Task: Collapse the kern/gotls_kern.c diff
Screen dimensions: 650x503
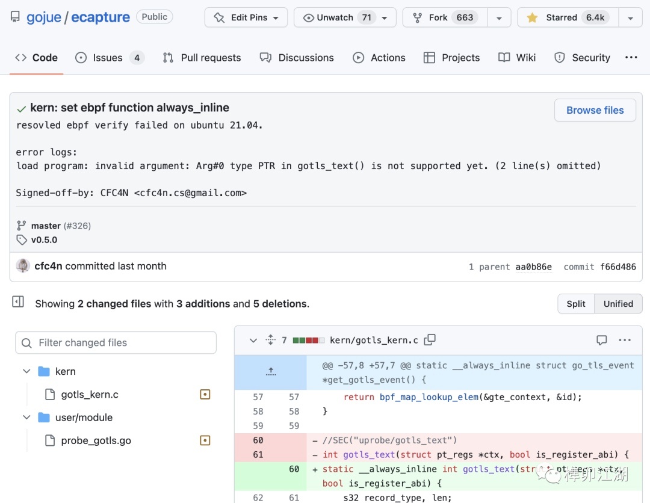Action: click(253, 340)
